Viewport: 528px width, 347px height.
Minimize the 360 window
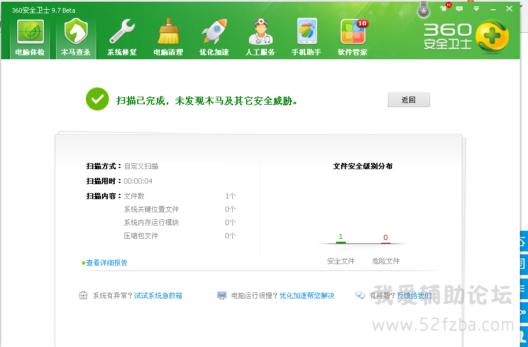[493, 9]
